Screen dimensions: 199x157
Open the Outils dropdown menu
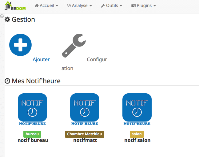[111, 6]
